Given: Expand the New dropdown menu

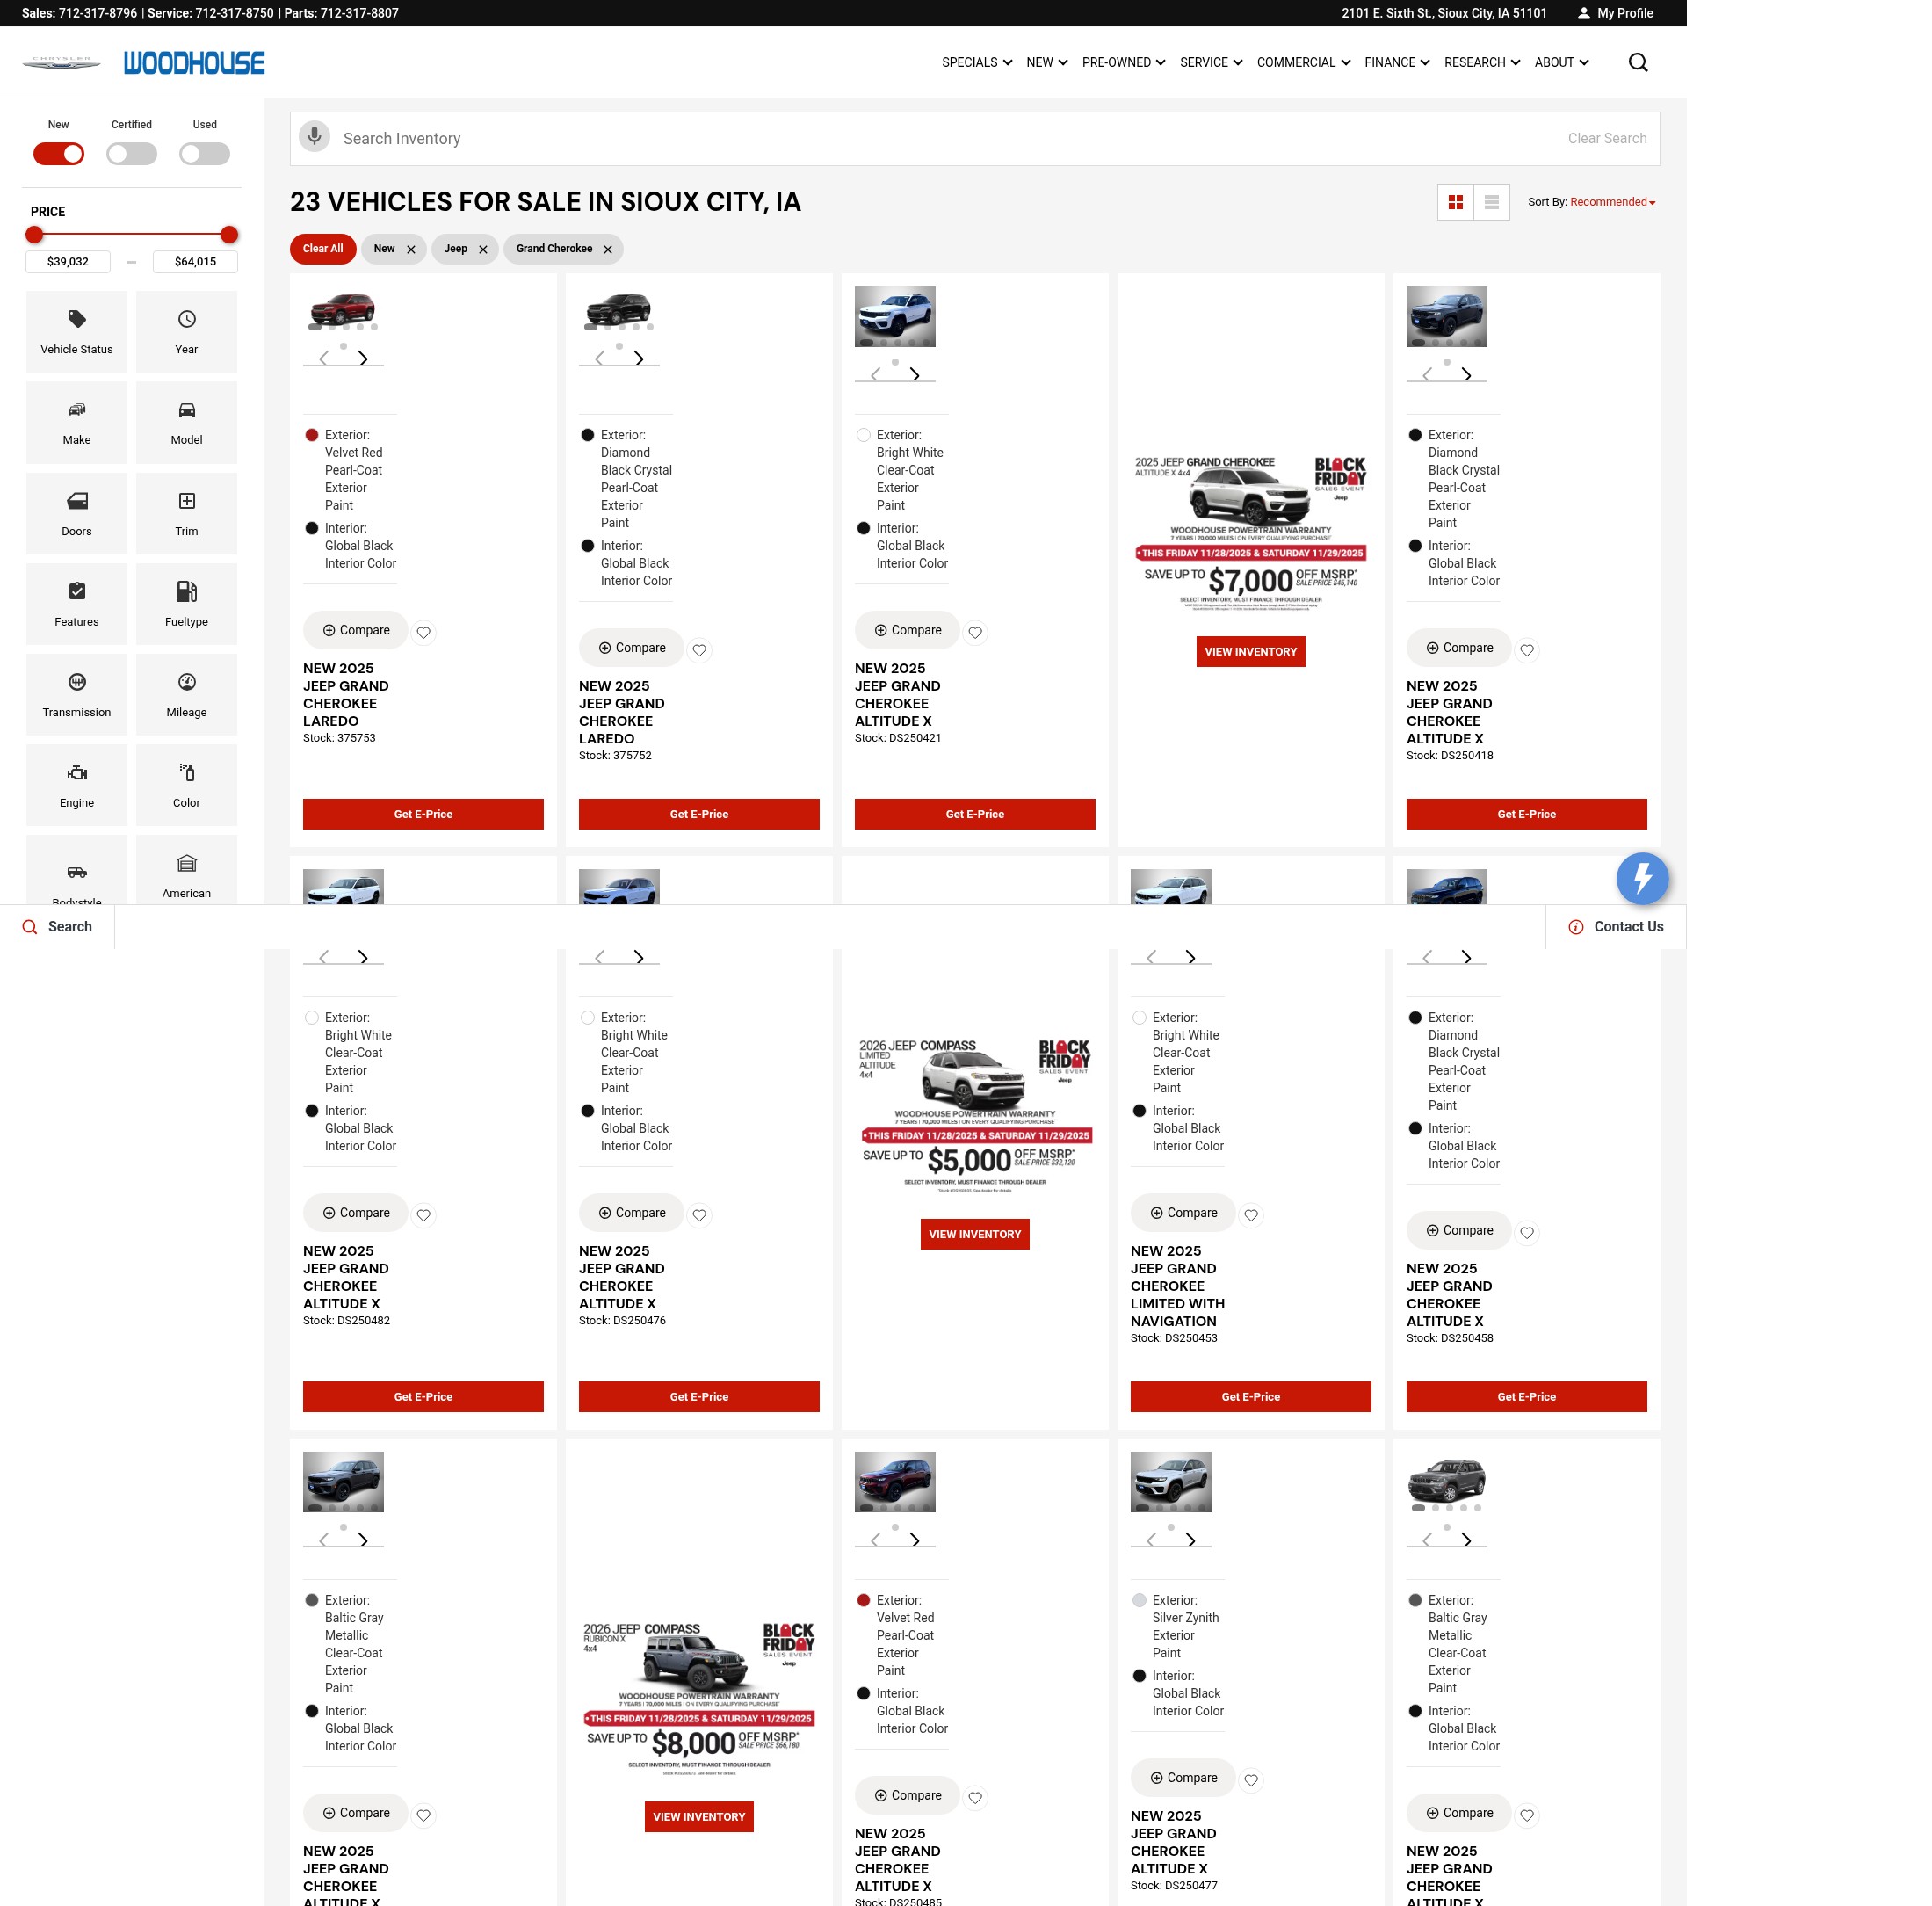Looking at the screenshot, I should coord(1047,62).
